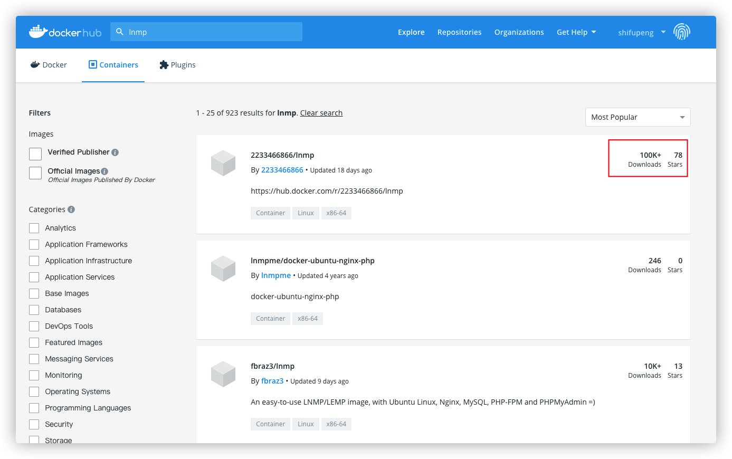Enable the Official Images checkbox
Image resolution: width=732 pixels, height=459 pixels.
pyautogui.click(x=35, y=173)
